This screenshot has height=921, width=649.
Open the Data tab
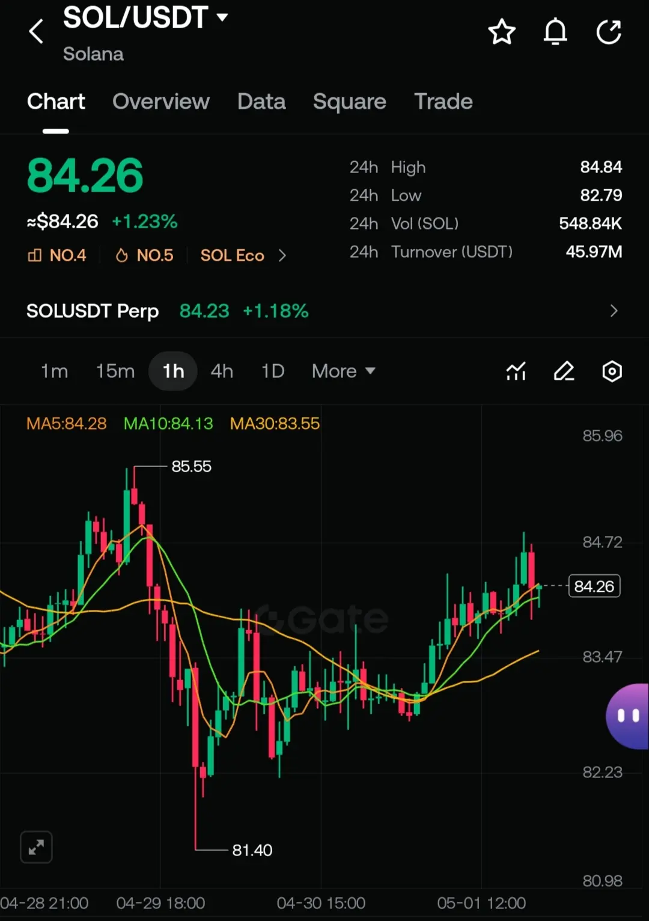tap(261, 102)
